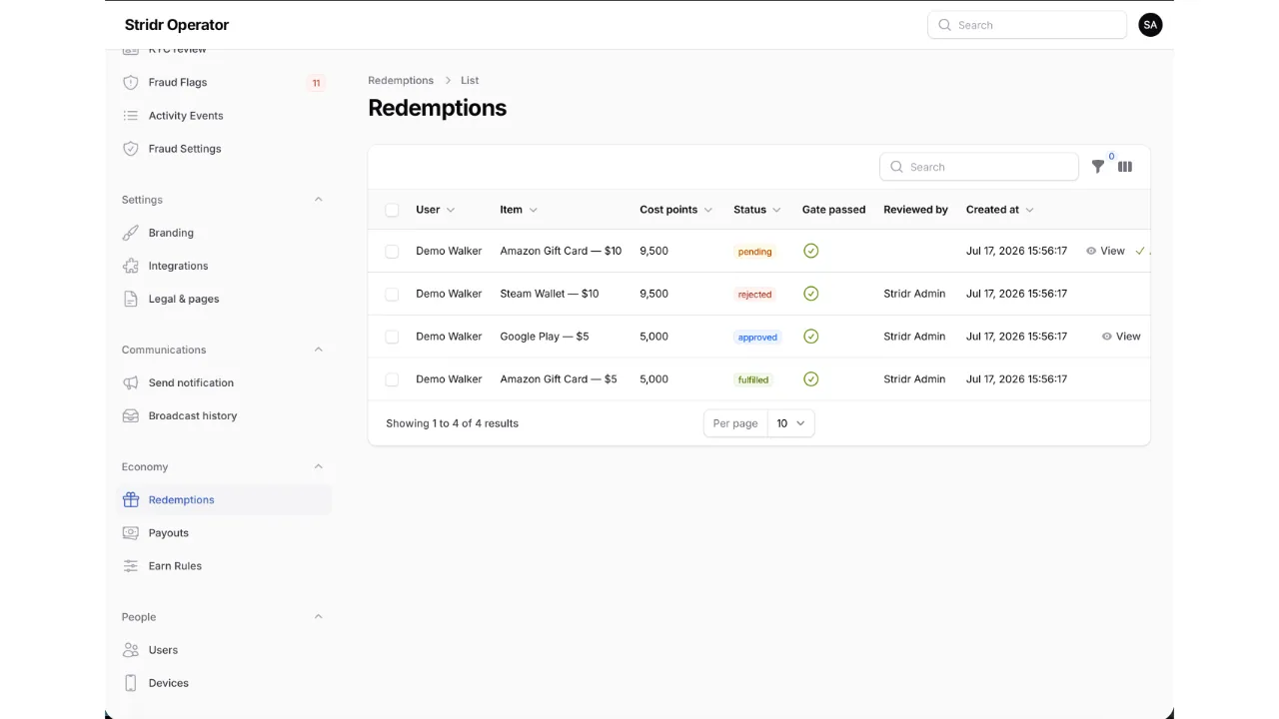Click the Fraud Flags 11 badge
The width and height of the screenshot is (1279, 719).
(x=316, y=83)
